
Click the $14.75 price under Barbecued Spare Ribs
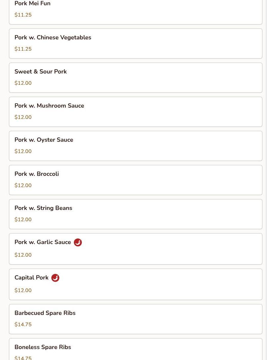[x=23, y=325]
